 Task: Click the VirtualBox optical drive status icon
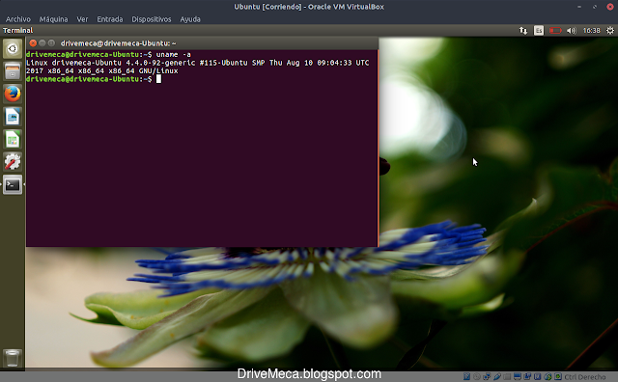pos(476,376)
